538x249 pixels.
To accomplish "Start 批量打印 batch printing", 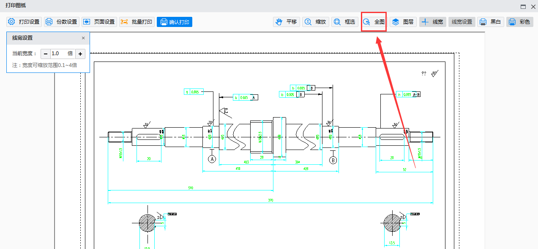I will coord(137,22).
